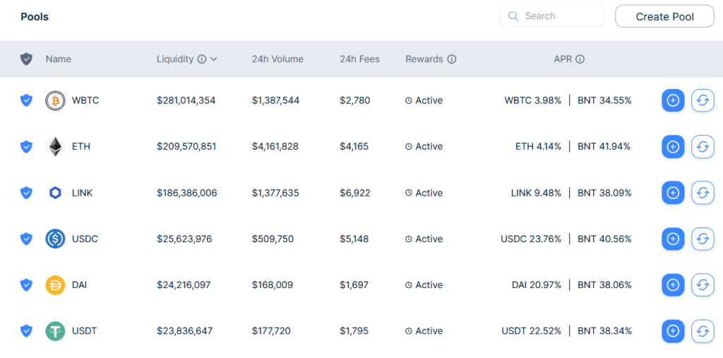723x358 pixels.
Task: Click the Rewards column header
Action: [x=424, y=59]
